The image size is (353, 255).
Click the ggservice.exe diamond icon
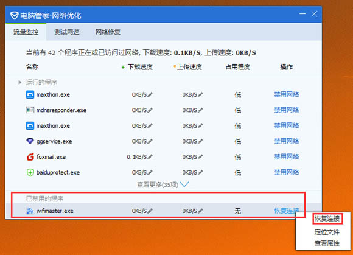(x=30, y=141)
